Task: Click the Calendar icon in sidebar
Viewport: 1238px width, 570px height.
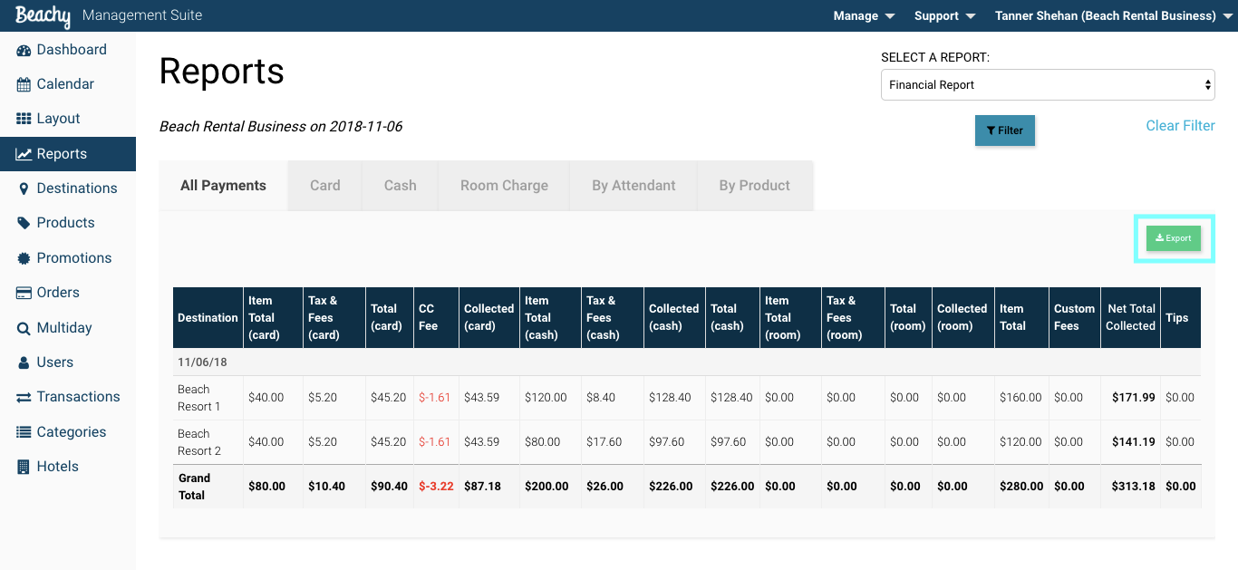Action: pos(24,84)
